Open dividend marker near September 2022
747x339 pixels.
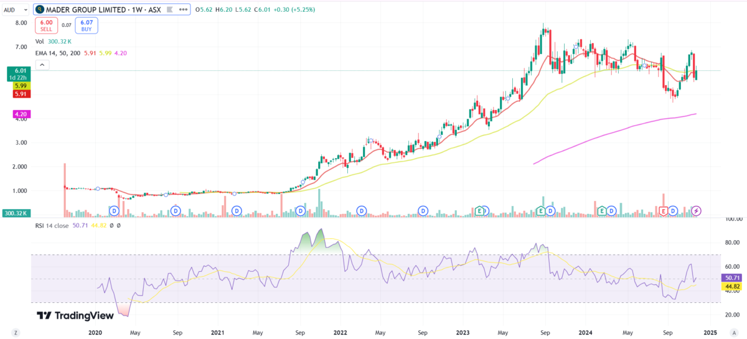pos(423,211)
